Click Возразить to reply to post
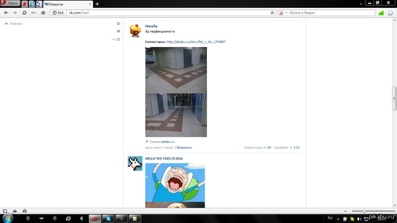Viewport: 397px width, 223px height. point(184,148)
